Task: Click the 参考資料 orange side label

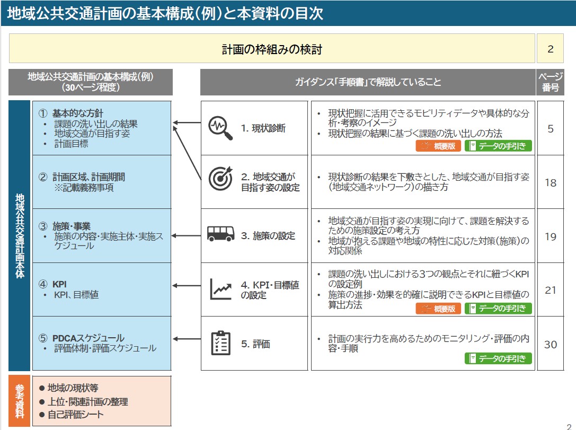Action: (19, 401)
